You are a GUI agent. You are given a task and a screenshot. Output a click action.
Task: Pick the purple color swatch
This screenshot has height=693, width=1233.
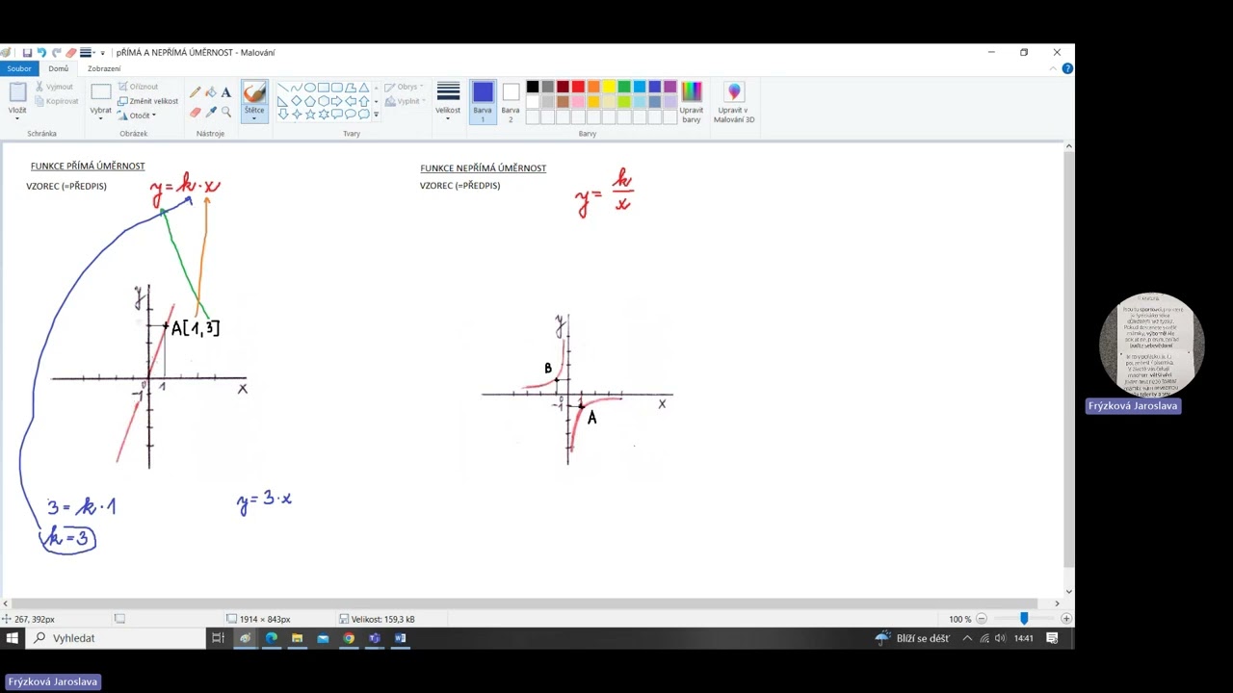[670, 87]
